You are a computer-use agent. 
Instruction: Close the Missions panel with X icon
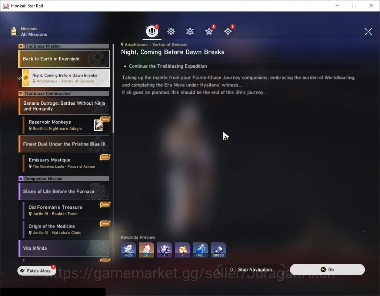tap(368, 31)
